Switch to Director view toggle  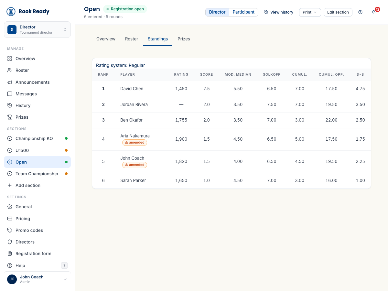click(217, 12)
